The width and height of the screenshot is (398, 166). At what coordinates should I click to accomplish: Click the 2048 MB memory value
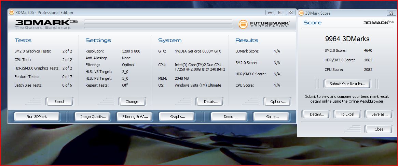[x=182, y=78]
